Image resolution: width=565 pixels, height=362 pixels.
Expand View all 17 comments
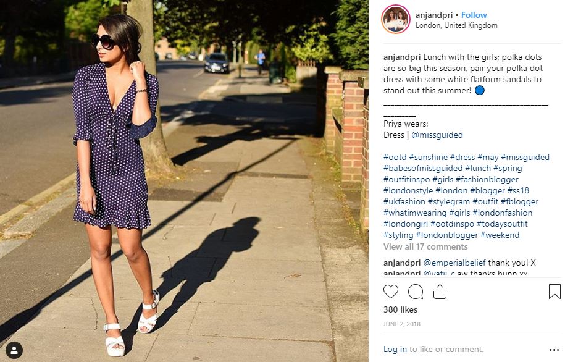coord(425,246)
